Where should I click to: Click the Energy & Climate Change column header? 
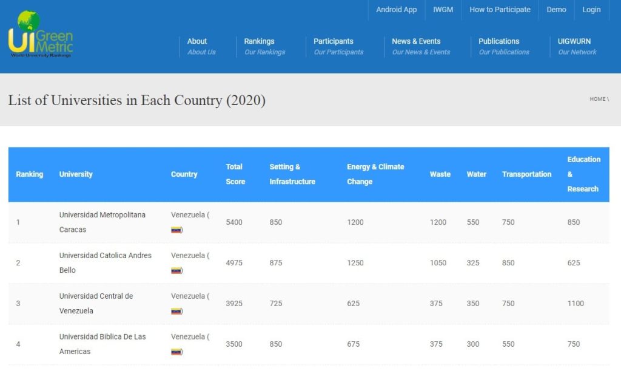click(375, 174)
